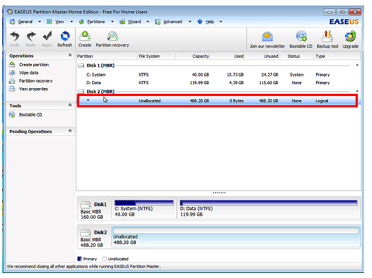Screen dimensions: 372x278
Task: Open the Wizard menu
Action: click(135, 21)
